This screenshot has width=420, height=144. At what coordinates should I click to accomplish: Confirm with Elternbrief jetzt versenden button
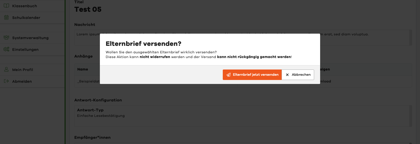252,75
